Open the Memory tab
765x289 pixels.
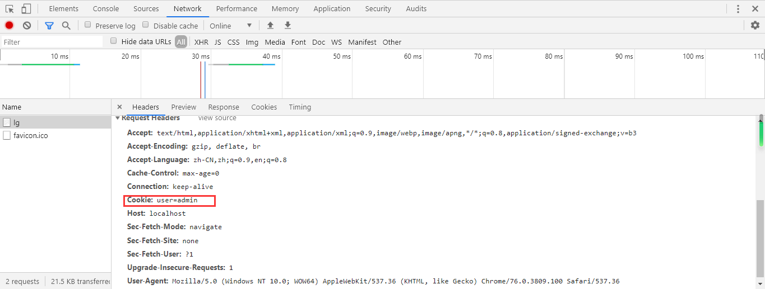tap(285, 9)
